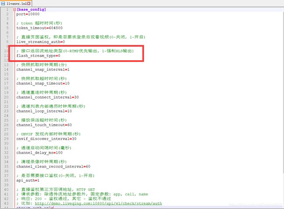Open the demo.liveqing.com auth URL link

(x=98, y=203)
